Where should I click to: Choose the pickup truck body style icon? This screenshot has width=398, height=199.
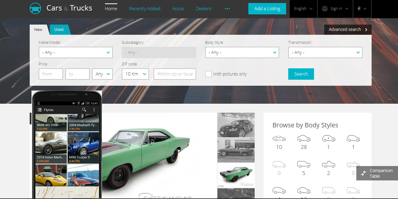(328, 165)
